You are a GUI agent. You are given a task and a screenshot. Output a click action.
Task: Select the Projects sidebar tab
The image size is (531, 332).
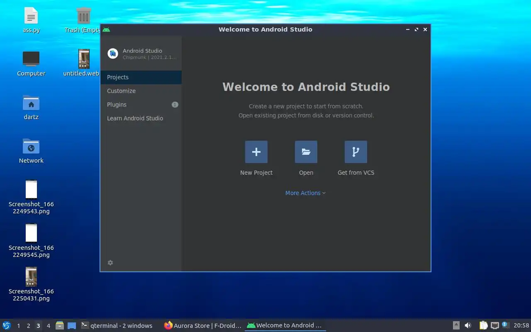tap(141, 77)
